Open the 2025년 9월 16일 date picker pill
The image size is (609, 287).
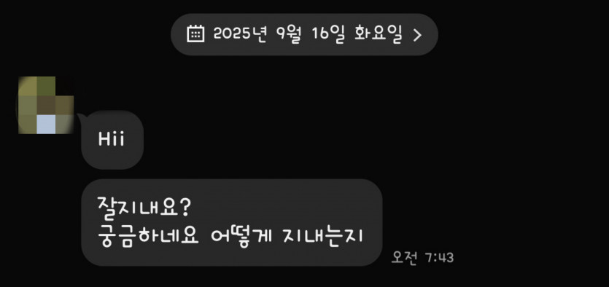304,34
